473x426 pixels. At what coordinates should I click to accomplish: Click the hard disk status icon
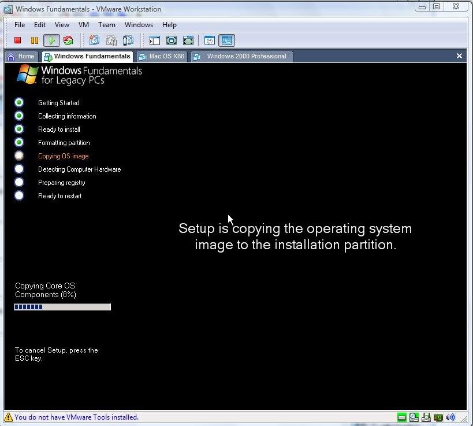click(402, 417)
